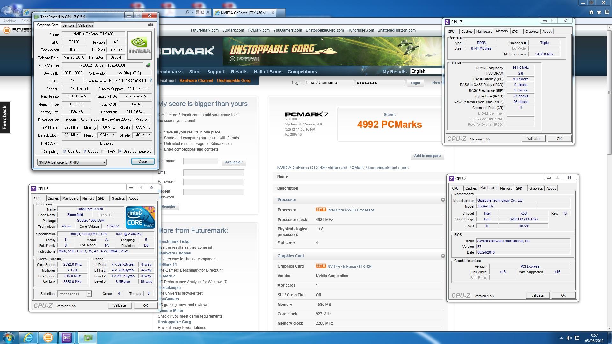Click the Email/Username login field

[x=329, y=83]
